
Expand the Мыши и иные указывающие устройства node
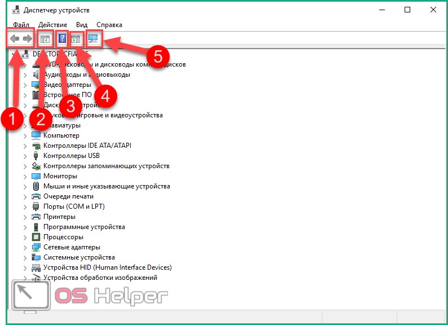25,187
